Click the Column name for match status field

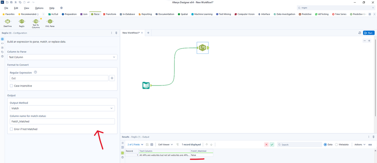point(62,122)
